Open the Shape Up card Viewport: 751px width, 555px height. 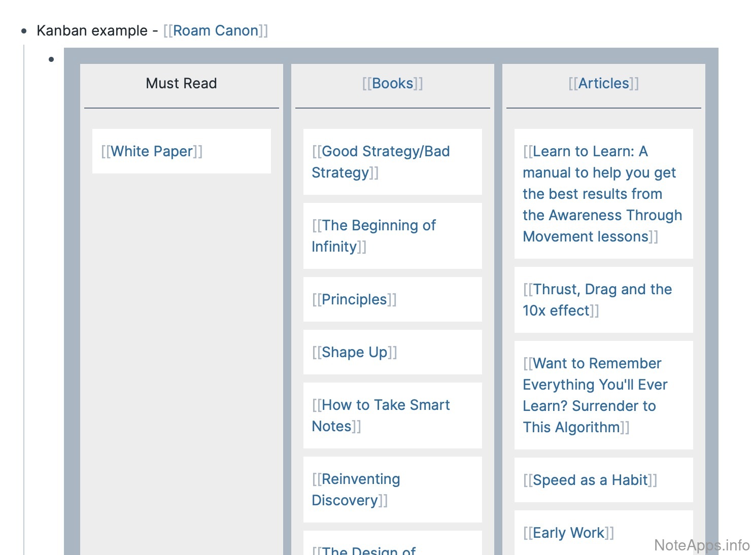354,353
